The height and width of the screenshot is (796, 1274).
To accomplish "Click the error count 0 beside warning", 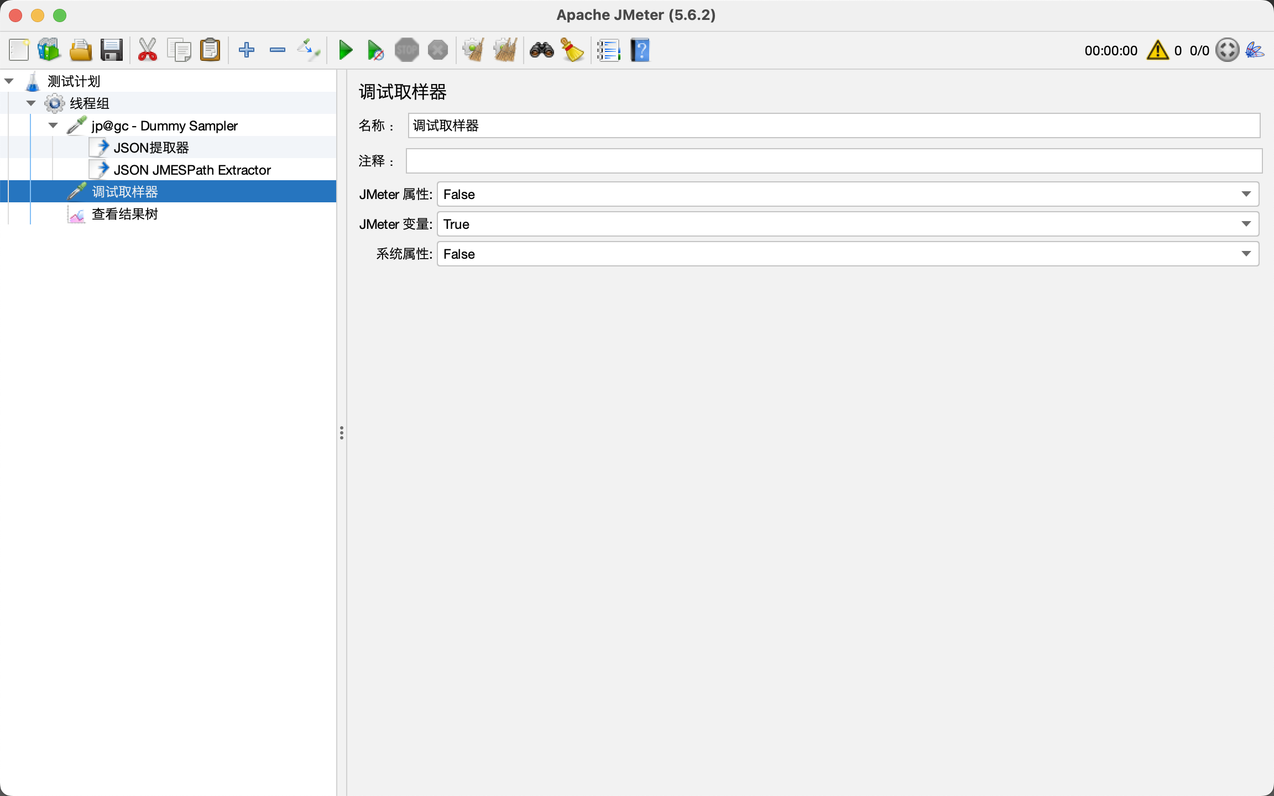I will pyautogui.click(x=1178, y=50).
